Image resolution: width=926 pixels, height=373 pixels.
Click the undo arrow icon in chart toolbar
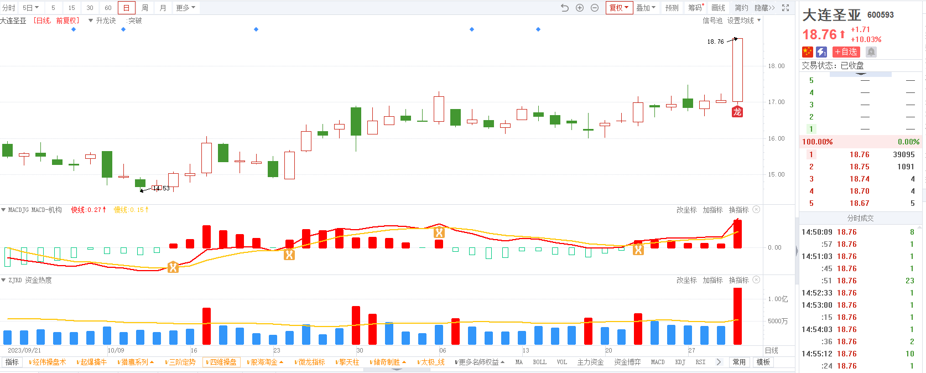[x=565, y=8]
